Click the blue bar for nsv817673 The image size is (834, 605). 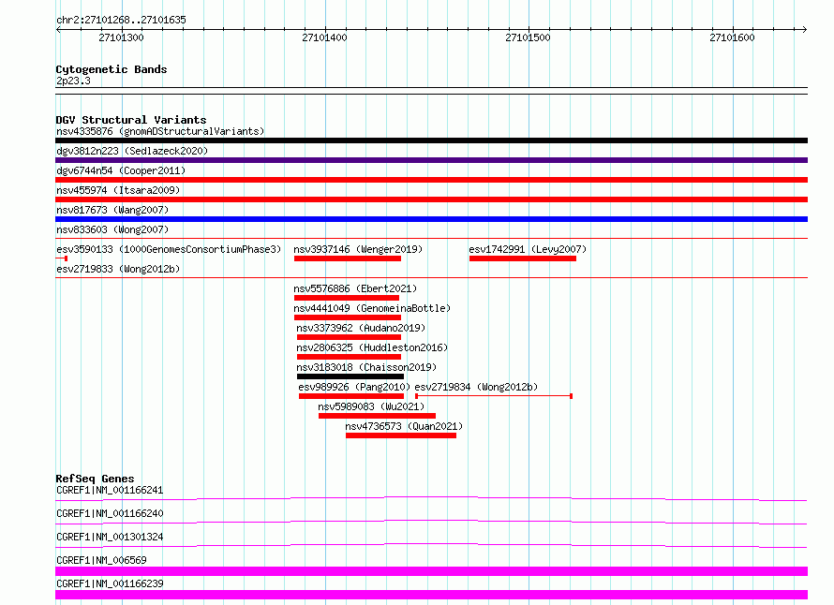tap(431, 219)
